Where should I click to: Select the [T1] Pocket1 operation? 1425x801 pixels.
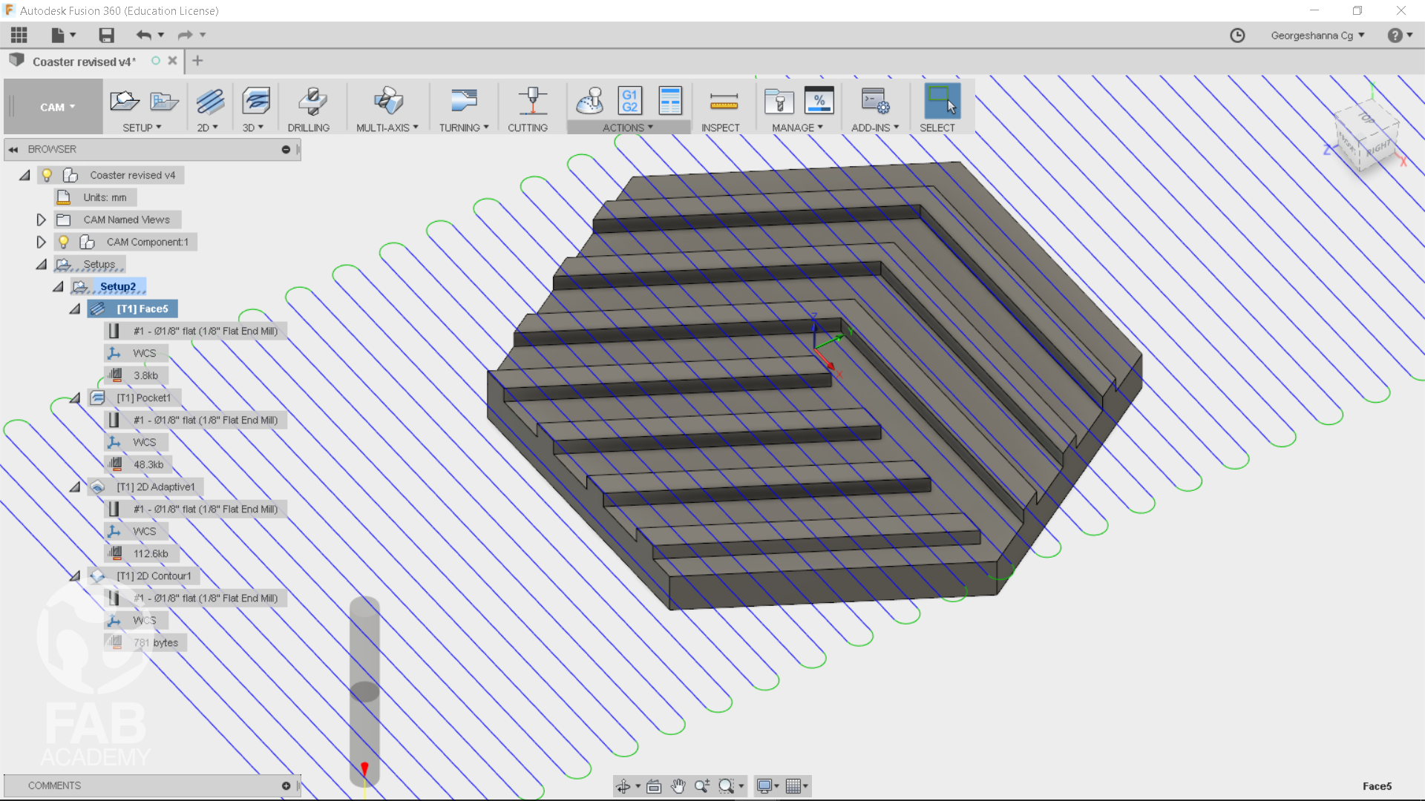[143, 398]
